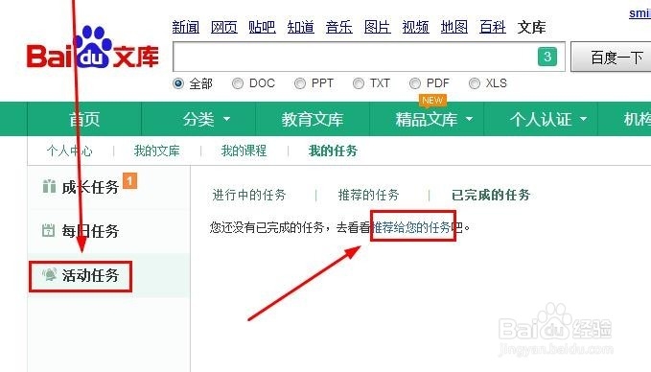Open the 知道 link
This screenshot has height=372, width=651.
click(301, 28)
